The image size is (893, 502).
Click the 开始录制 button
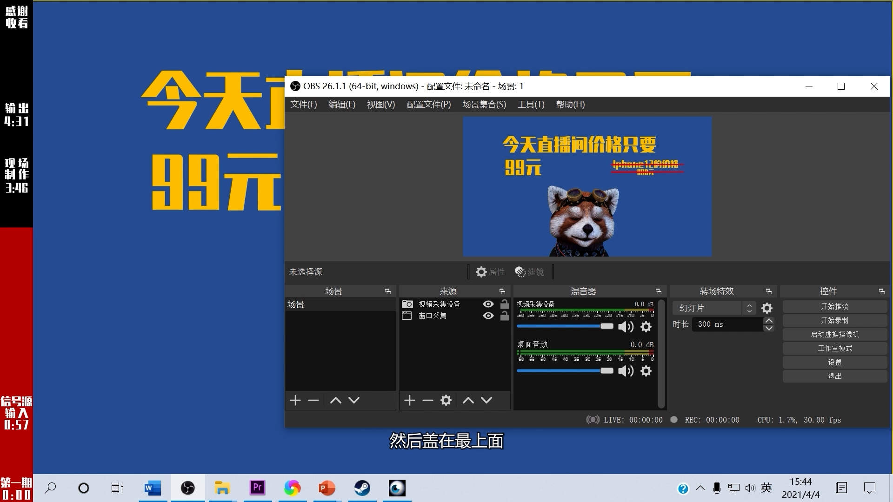[834, 320]
